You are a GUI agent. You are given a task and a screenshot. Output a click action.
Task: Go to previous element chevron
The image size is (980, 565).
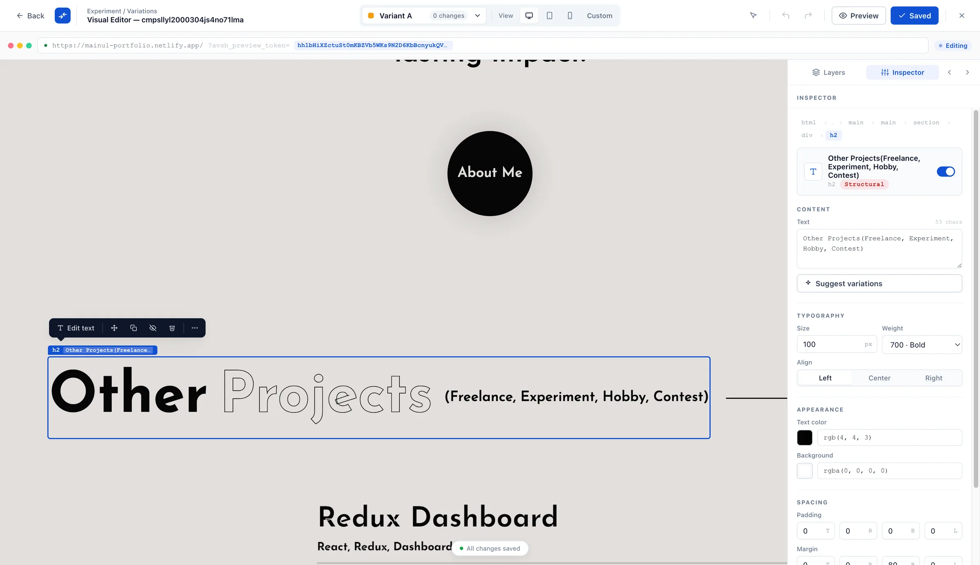[949, 72]
